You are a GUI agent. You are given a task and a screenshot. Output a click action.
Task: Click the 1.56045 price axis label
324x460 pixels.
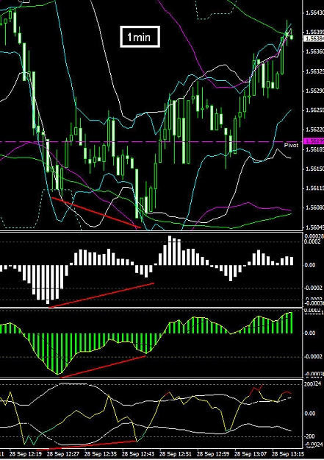click(314, 227)
